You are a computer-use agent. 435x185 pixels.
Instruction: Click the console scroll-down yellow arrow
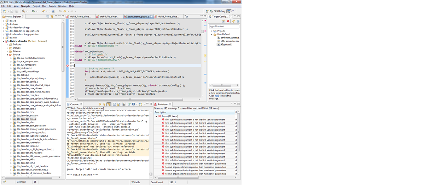click(x=100, y=104)
